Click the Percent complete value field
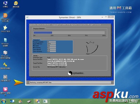Viewport: 140px width, 104px height. pos(51,42)
